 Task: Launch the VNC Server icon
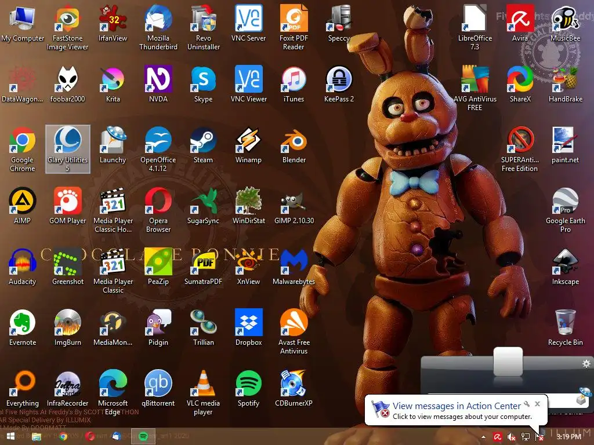[x=248, y=23]
